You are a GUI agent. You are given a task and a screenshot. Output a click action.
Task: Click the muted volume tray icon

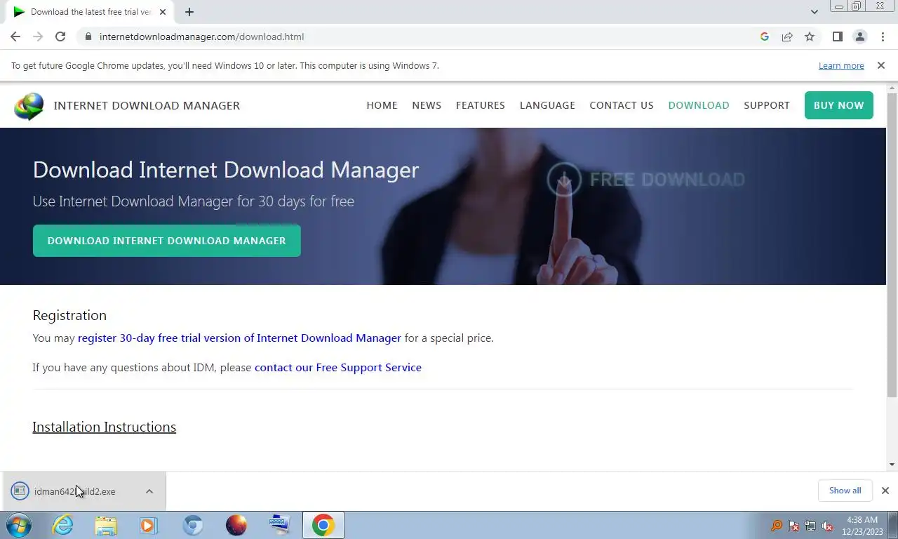(x=828, y=526)
